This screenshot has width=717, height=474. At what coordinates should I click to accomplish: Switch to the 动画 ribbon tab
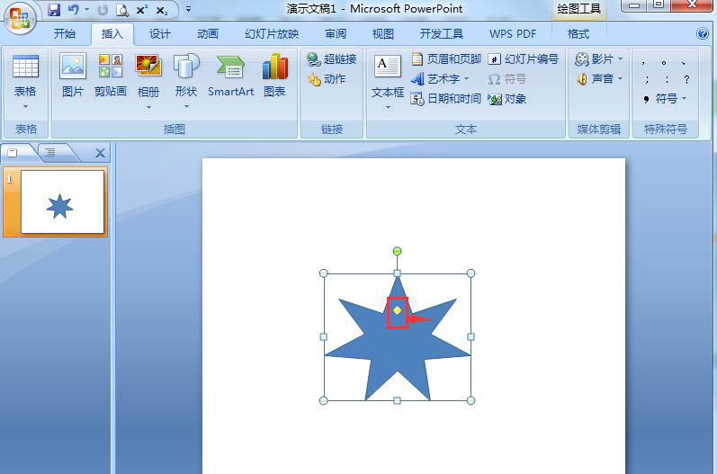[x=208, y=34]
